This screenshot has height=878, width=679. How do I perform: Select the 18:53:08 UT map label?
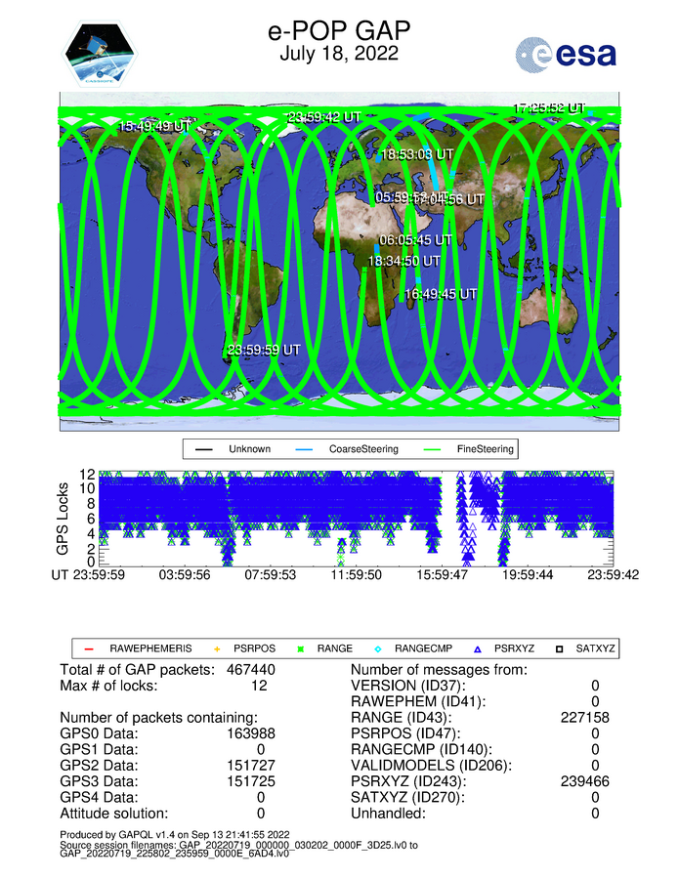point(416,154)
